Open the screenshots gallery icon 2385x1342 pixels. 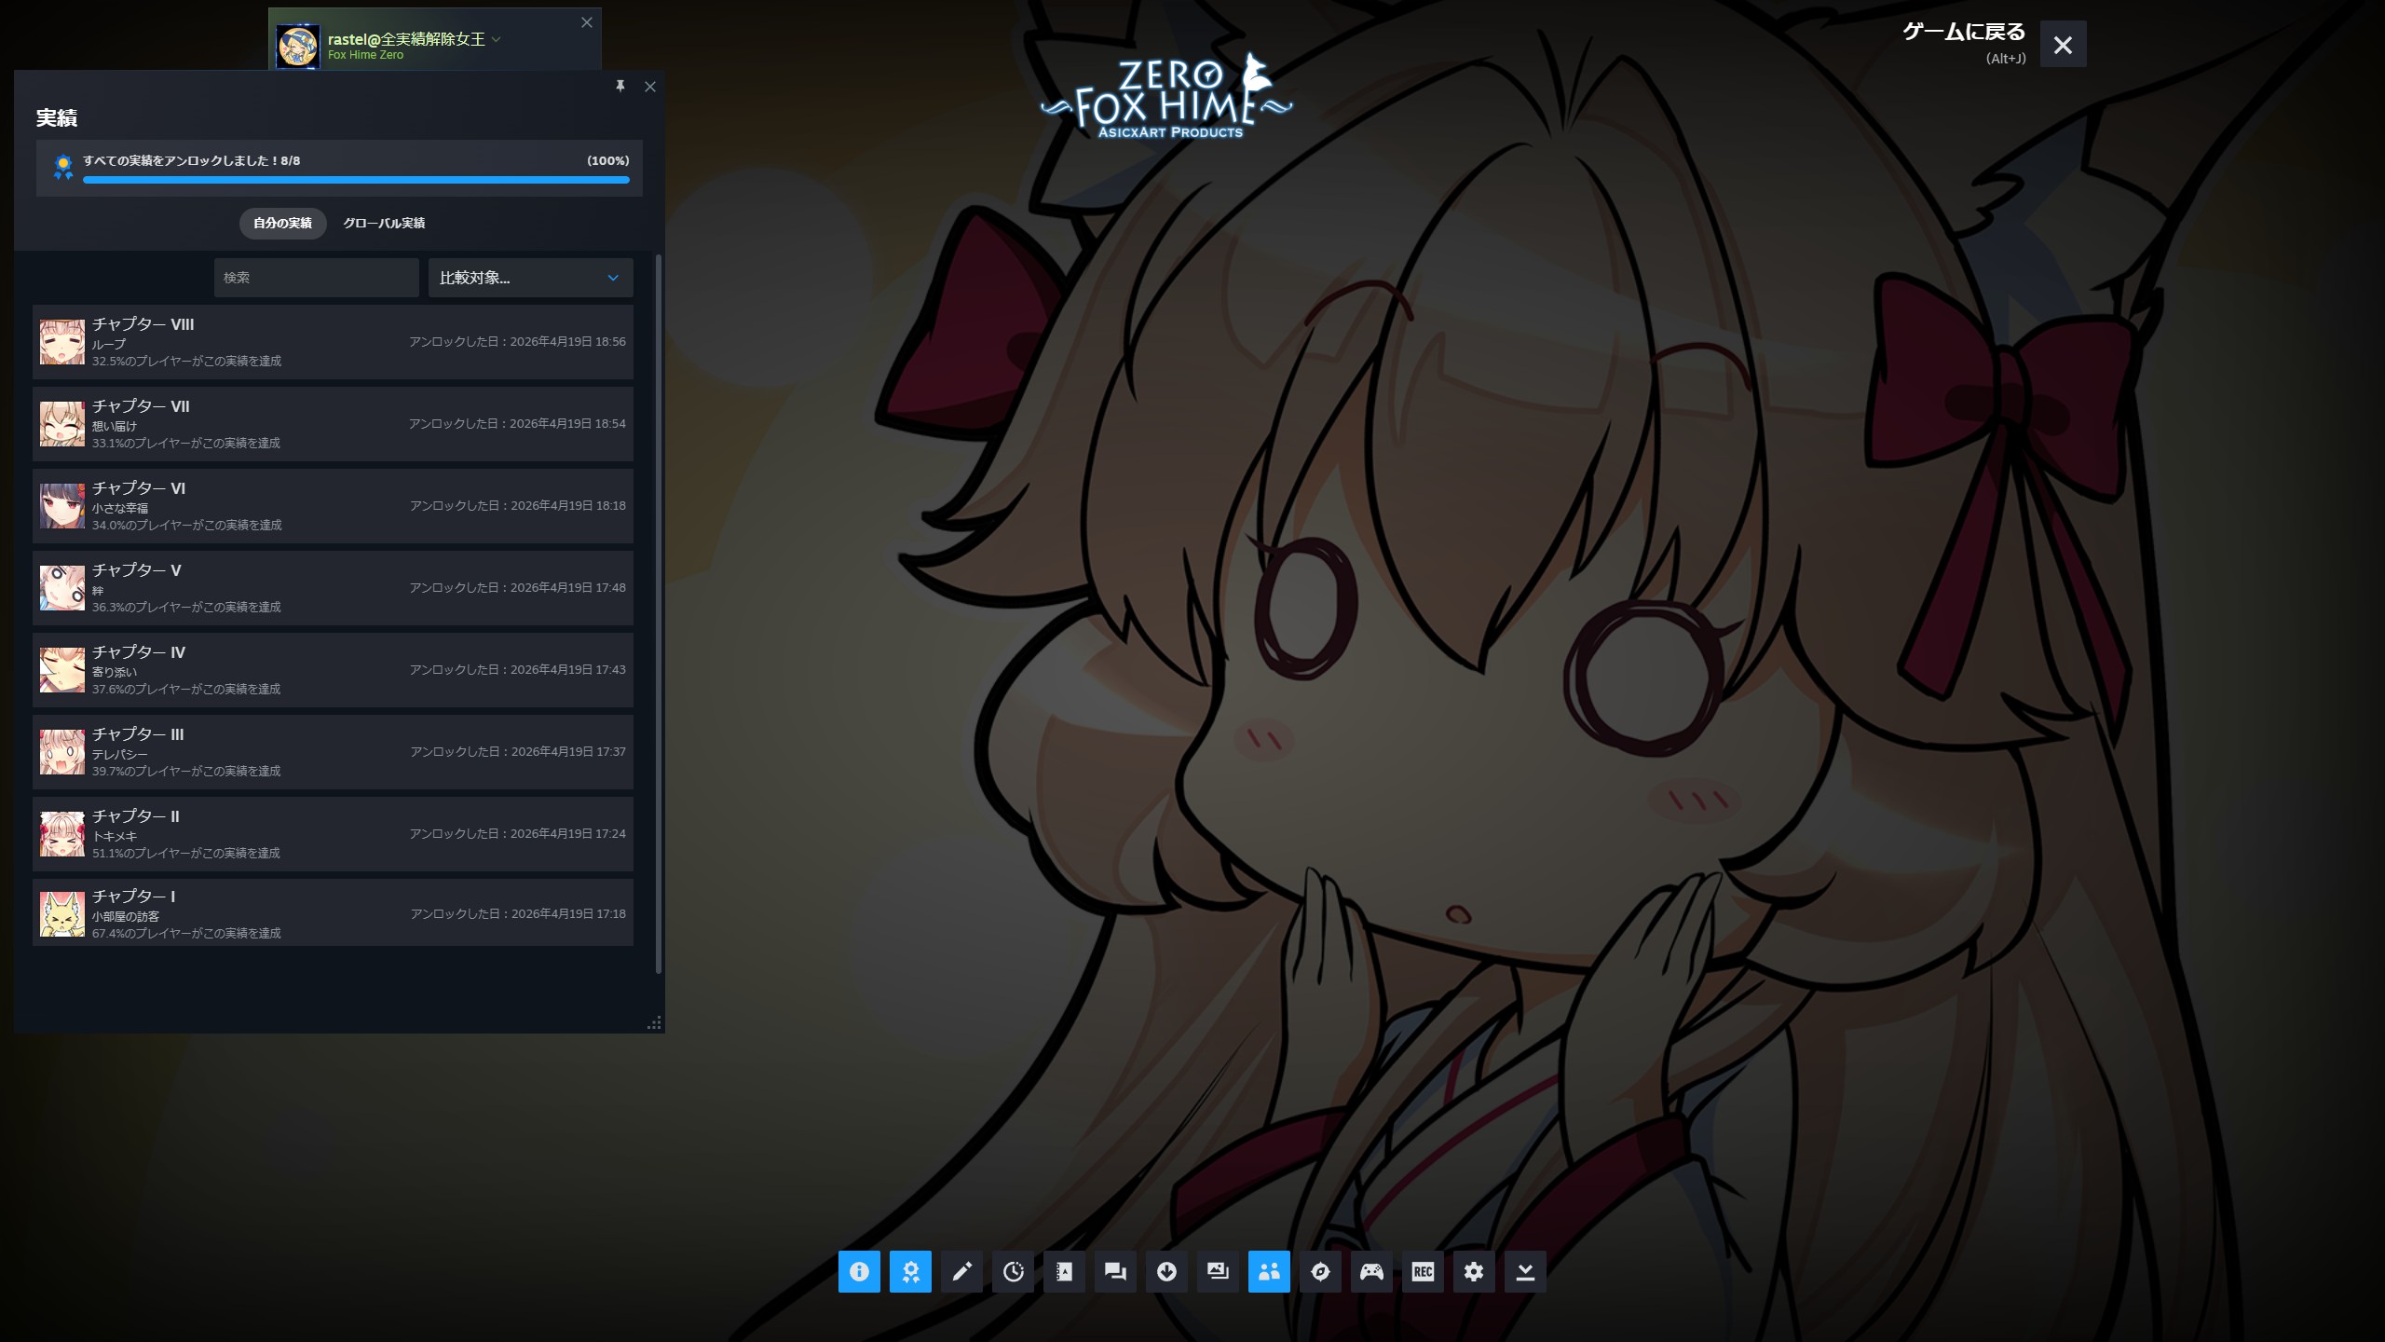click(x=1218, y=1271)
